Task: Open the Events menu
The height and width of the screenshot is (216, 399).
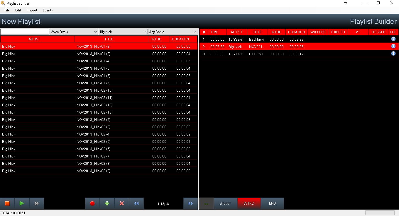Action: tap(48, 10)
